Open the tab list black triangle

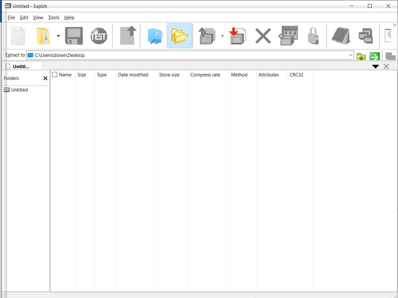(375, 66)
